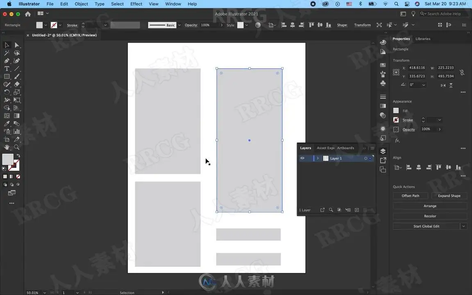Select the Hand tool
Viewport: 472px width, 295px height.
coord(7,147)
